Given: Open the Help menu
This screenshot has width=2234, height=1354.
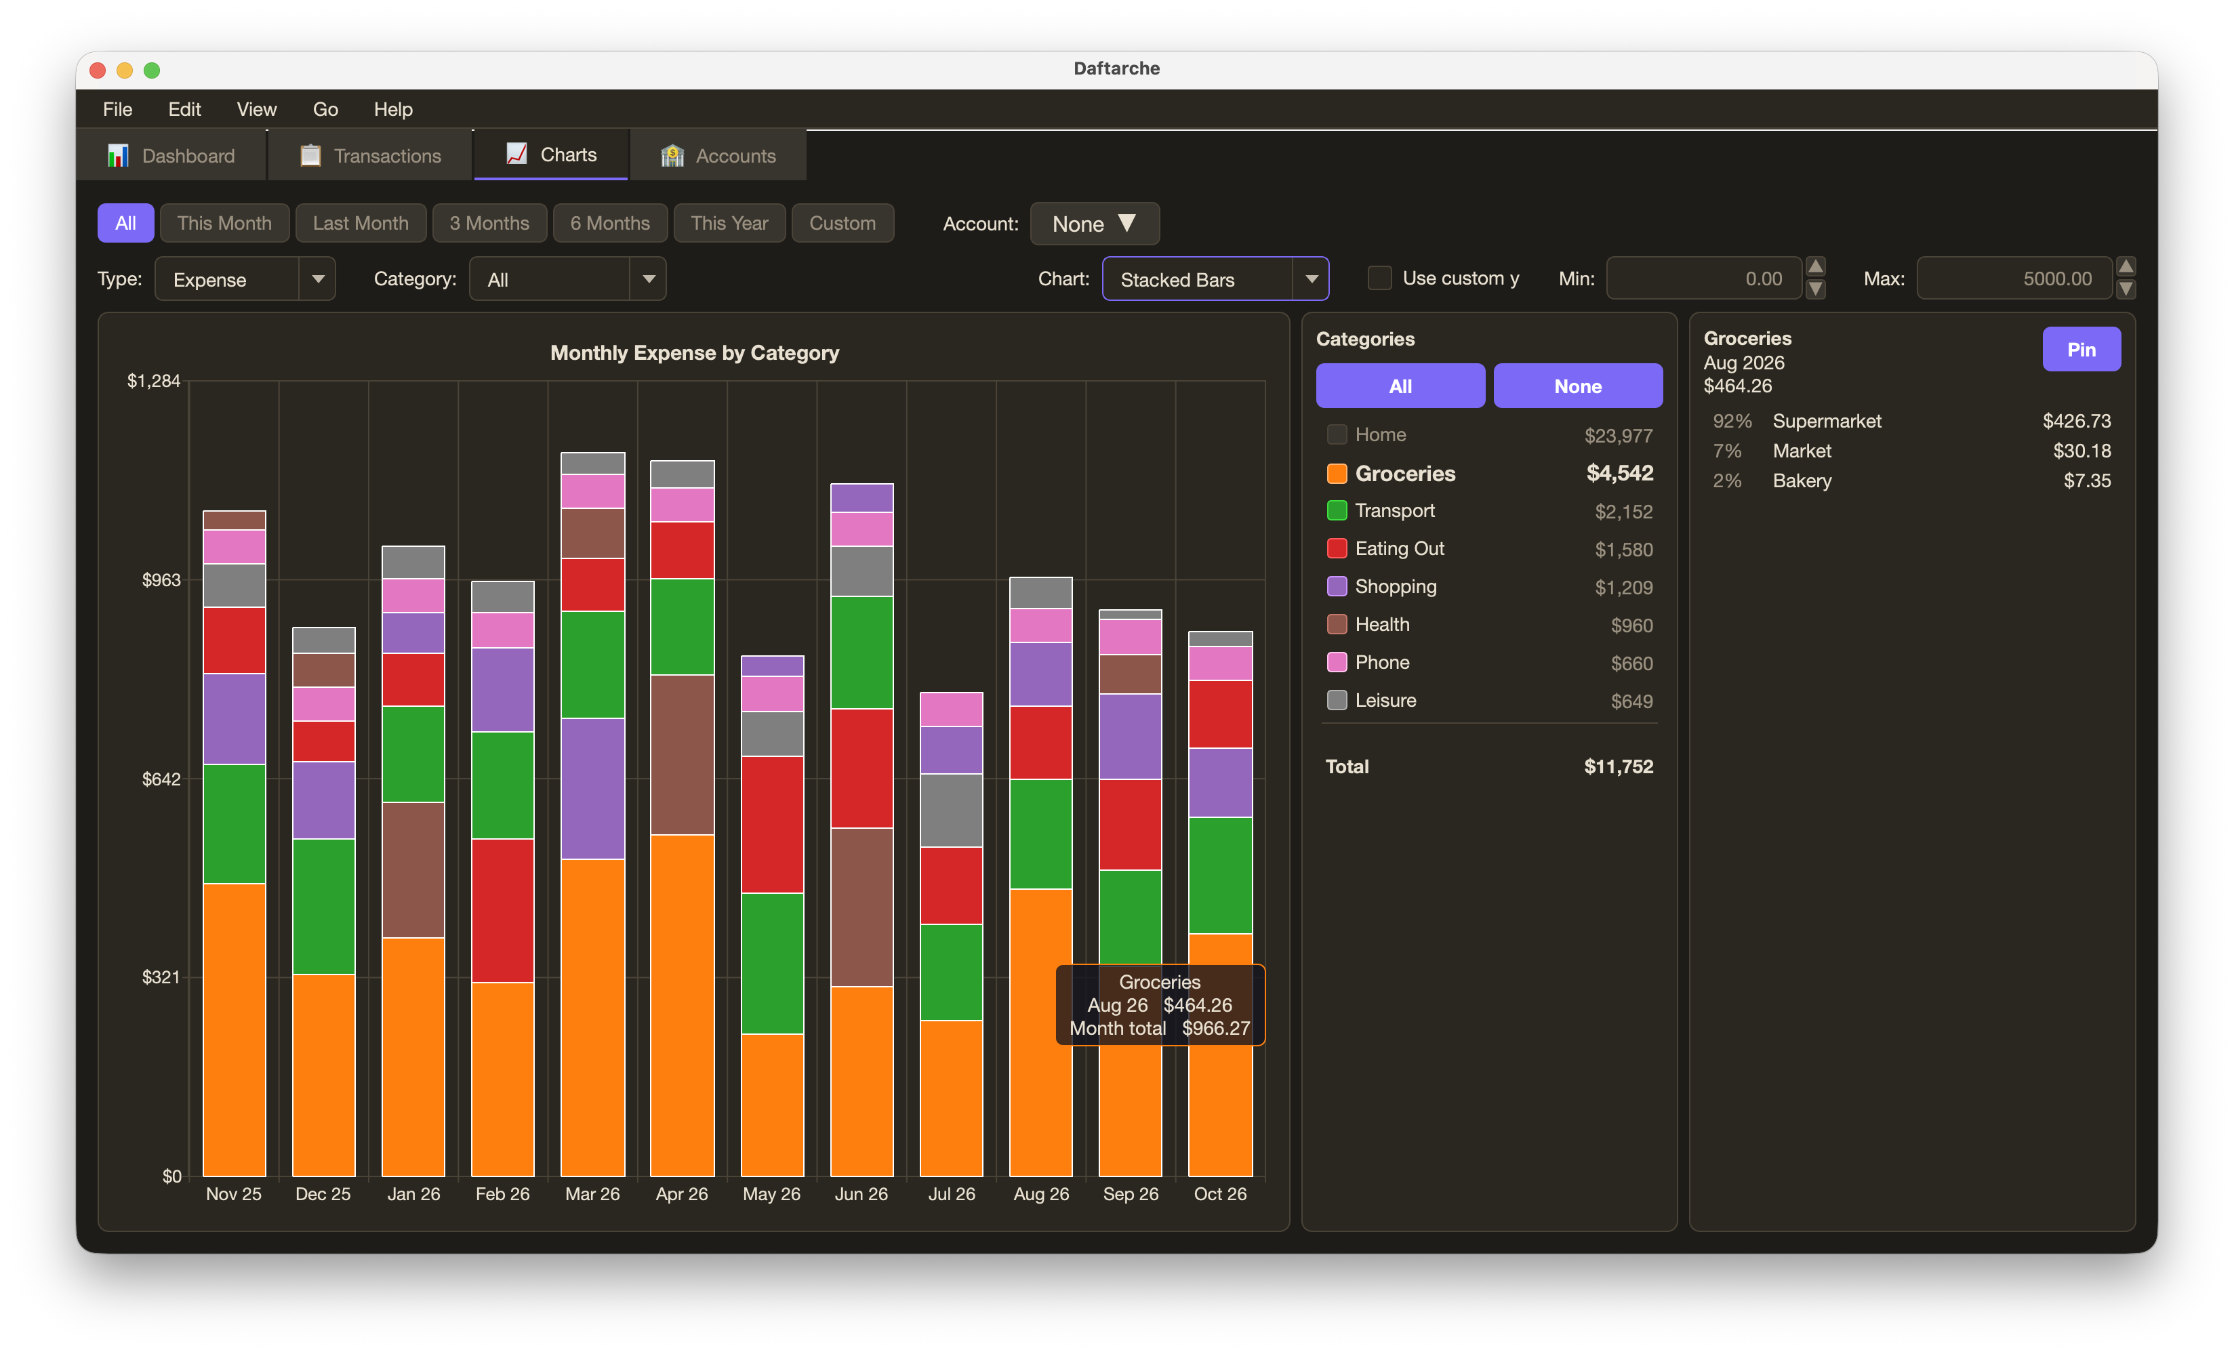Looking at the screenshot, I should (392, 108).
